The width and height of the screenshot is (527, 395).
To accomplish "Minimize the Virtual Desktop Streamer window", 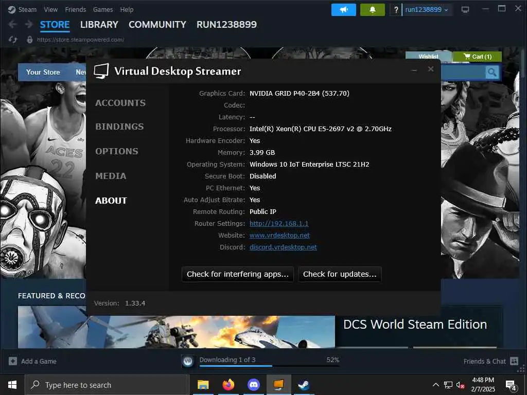I will click(414, 70).
